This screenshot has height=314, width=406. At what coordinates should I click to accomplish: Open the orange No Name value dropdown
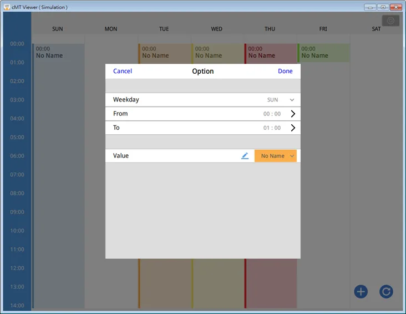tap(276, 156)
